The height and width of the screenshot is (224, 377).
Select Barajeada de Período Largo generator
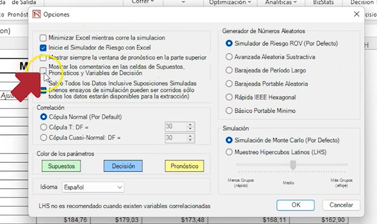point(229,70)
